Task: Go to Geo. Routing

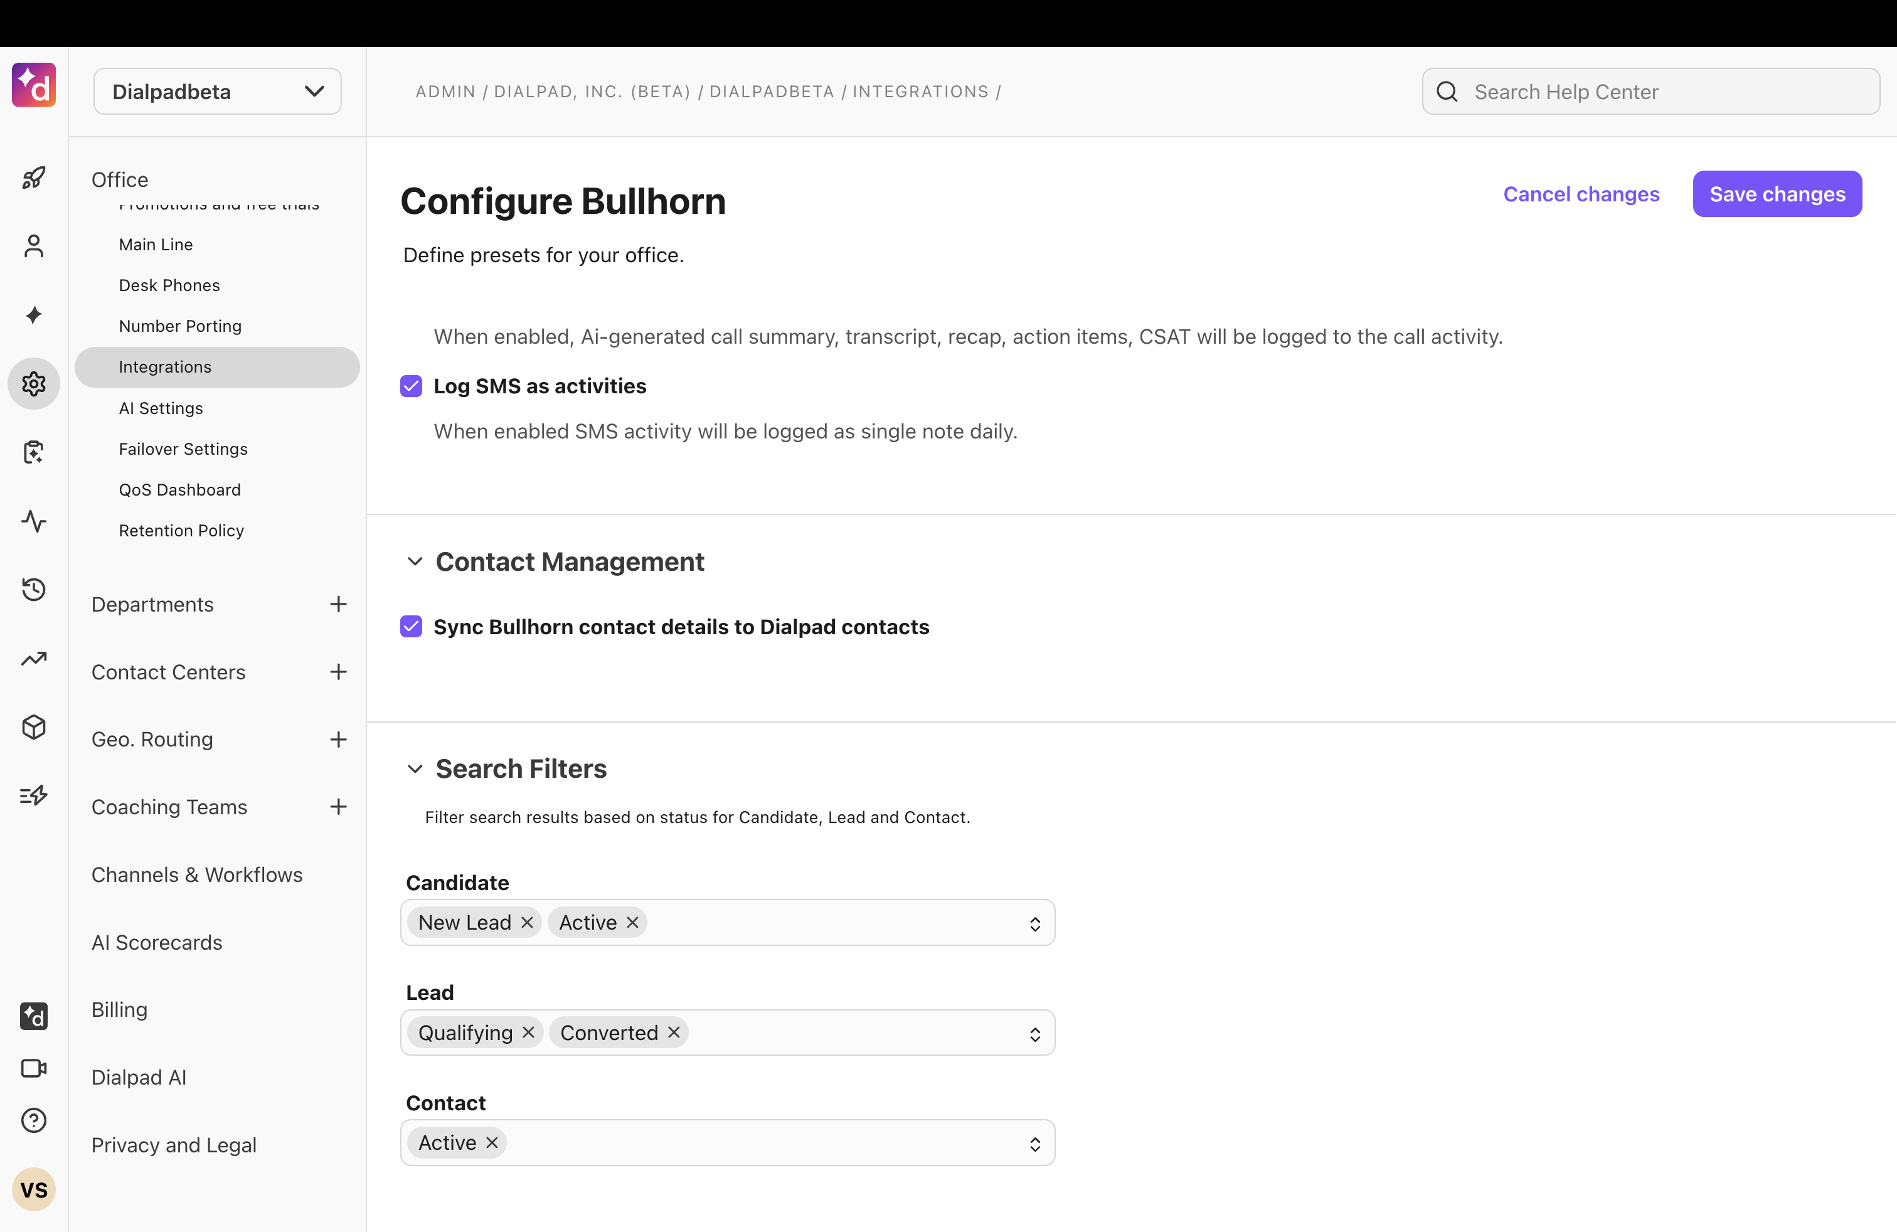Action: 152,740
